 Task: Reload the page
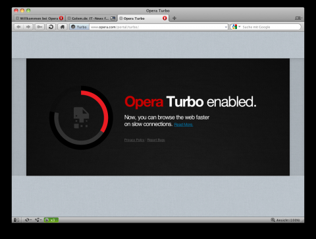point(51,27)
